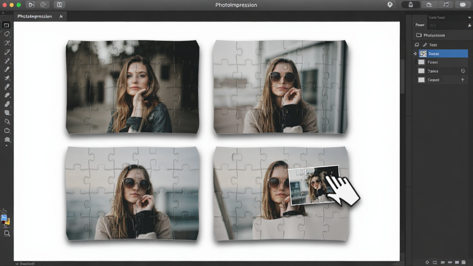Click the person icon in right panel
This screenshot has width=473, height=266.
469,25
